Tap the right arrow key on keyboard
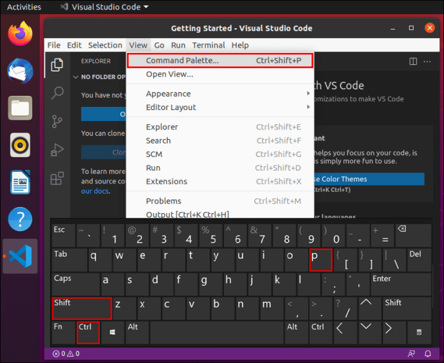This screenshot has height=363, width=444. point(394,332)
